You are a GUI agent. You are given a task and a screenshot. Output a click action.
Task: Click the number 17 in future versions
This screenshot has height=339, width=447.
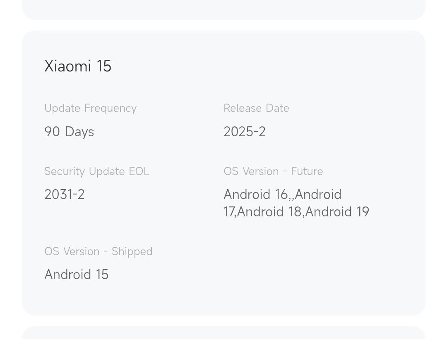pyautogui.click(x=229, y=212)
